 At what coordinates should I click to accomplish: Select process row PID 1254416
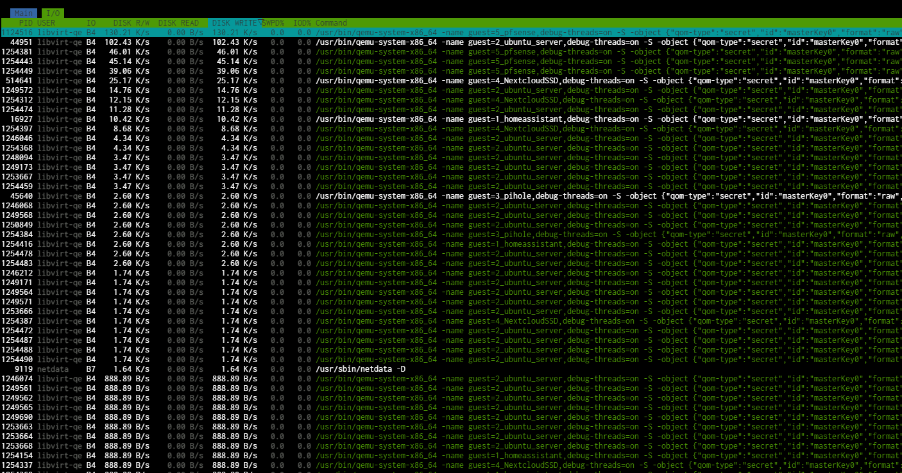point(451,244)
